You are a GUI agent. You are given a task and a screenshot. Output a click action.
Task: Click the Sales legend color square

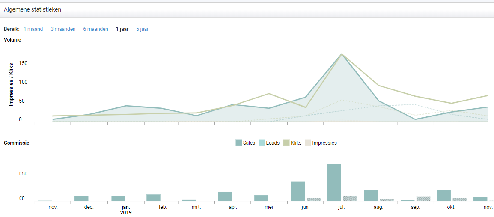[x=238, y=143]
